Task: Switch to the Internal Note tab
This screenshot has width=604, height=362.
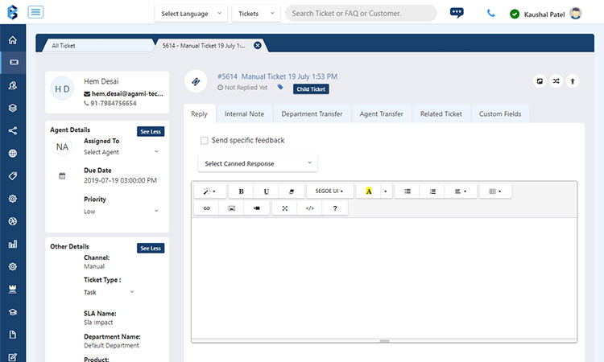Action: (x=244, y=114)
